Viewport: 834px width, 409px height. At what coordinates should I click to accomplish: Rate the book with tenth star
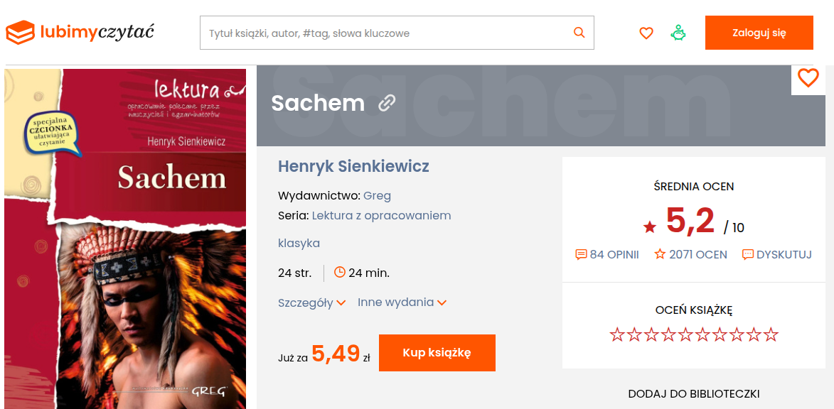pos(771,334)
